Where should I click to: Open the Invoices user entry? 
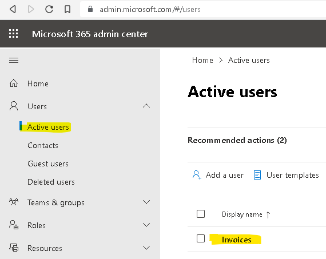(x=237, y=240)
